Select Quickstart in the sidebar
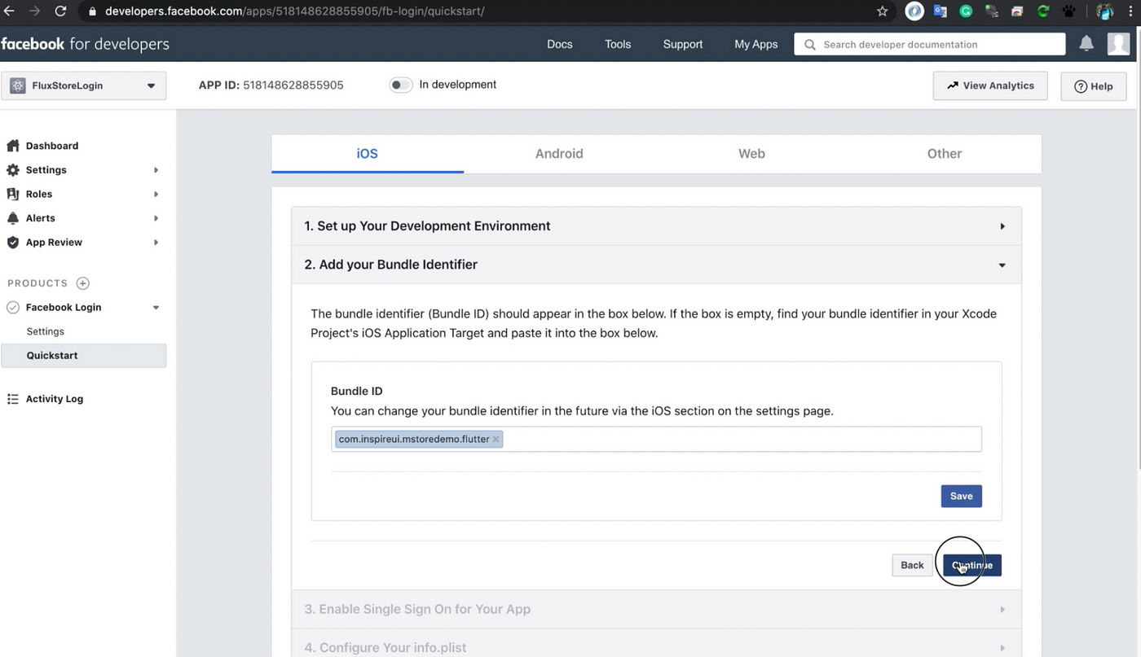This screenshot has height=657, width=1141. [84, 356]
